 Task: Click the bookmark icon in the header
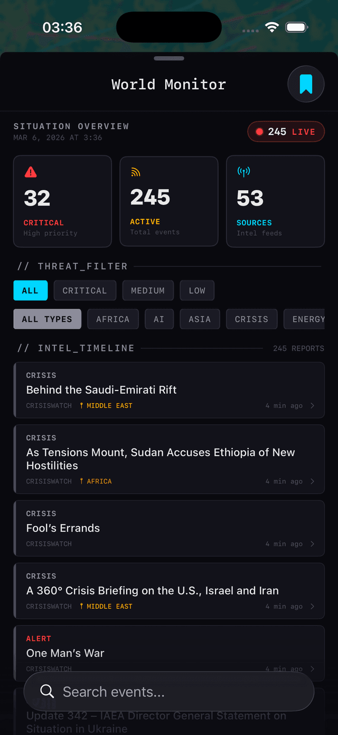(306, 84)
